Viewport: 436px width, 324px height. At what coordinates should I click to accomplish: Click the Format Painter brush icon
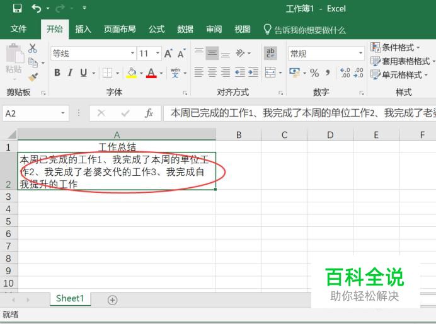[x=33, y=77]
